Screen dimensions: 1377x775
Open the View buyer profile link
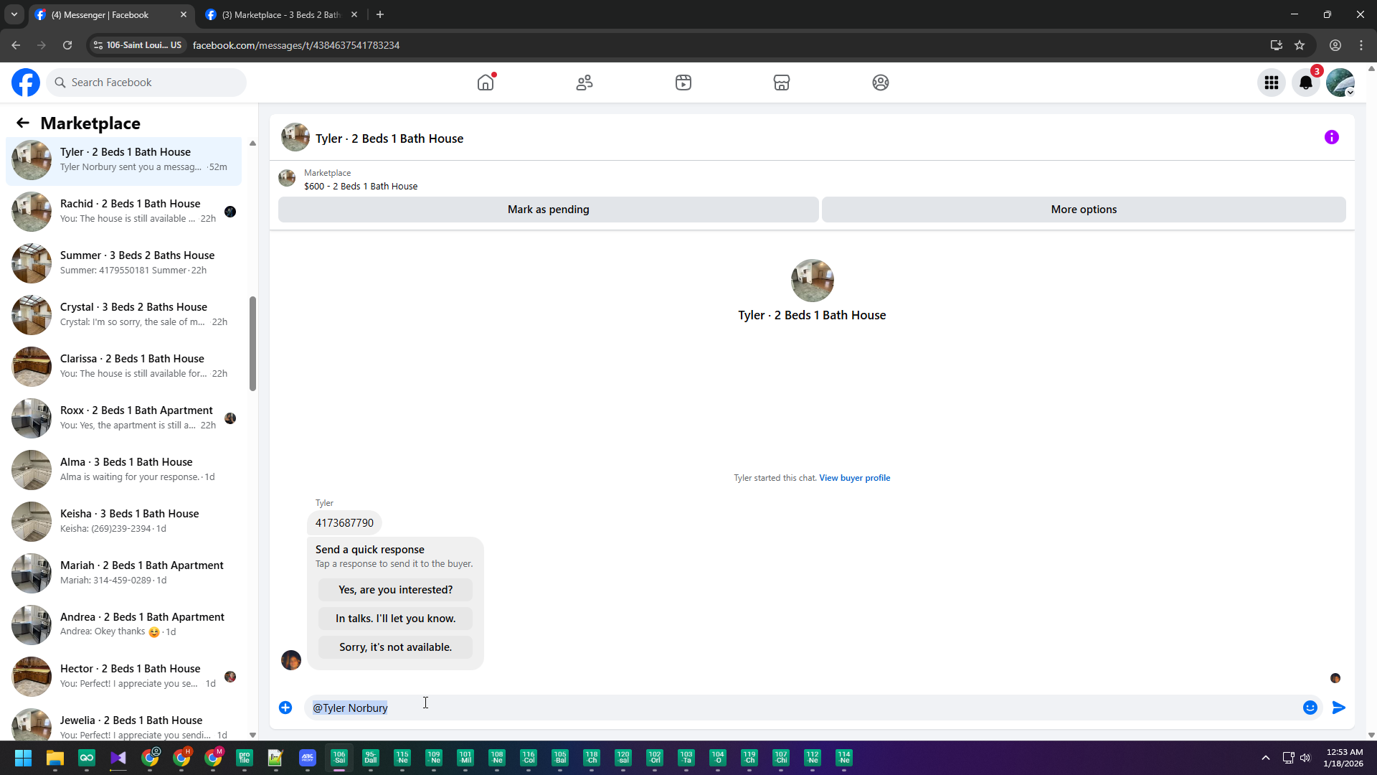point(854,478)
